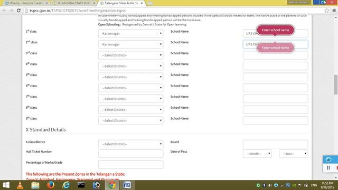Open the Chrome hamburger menu

[x=334, y=11]
